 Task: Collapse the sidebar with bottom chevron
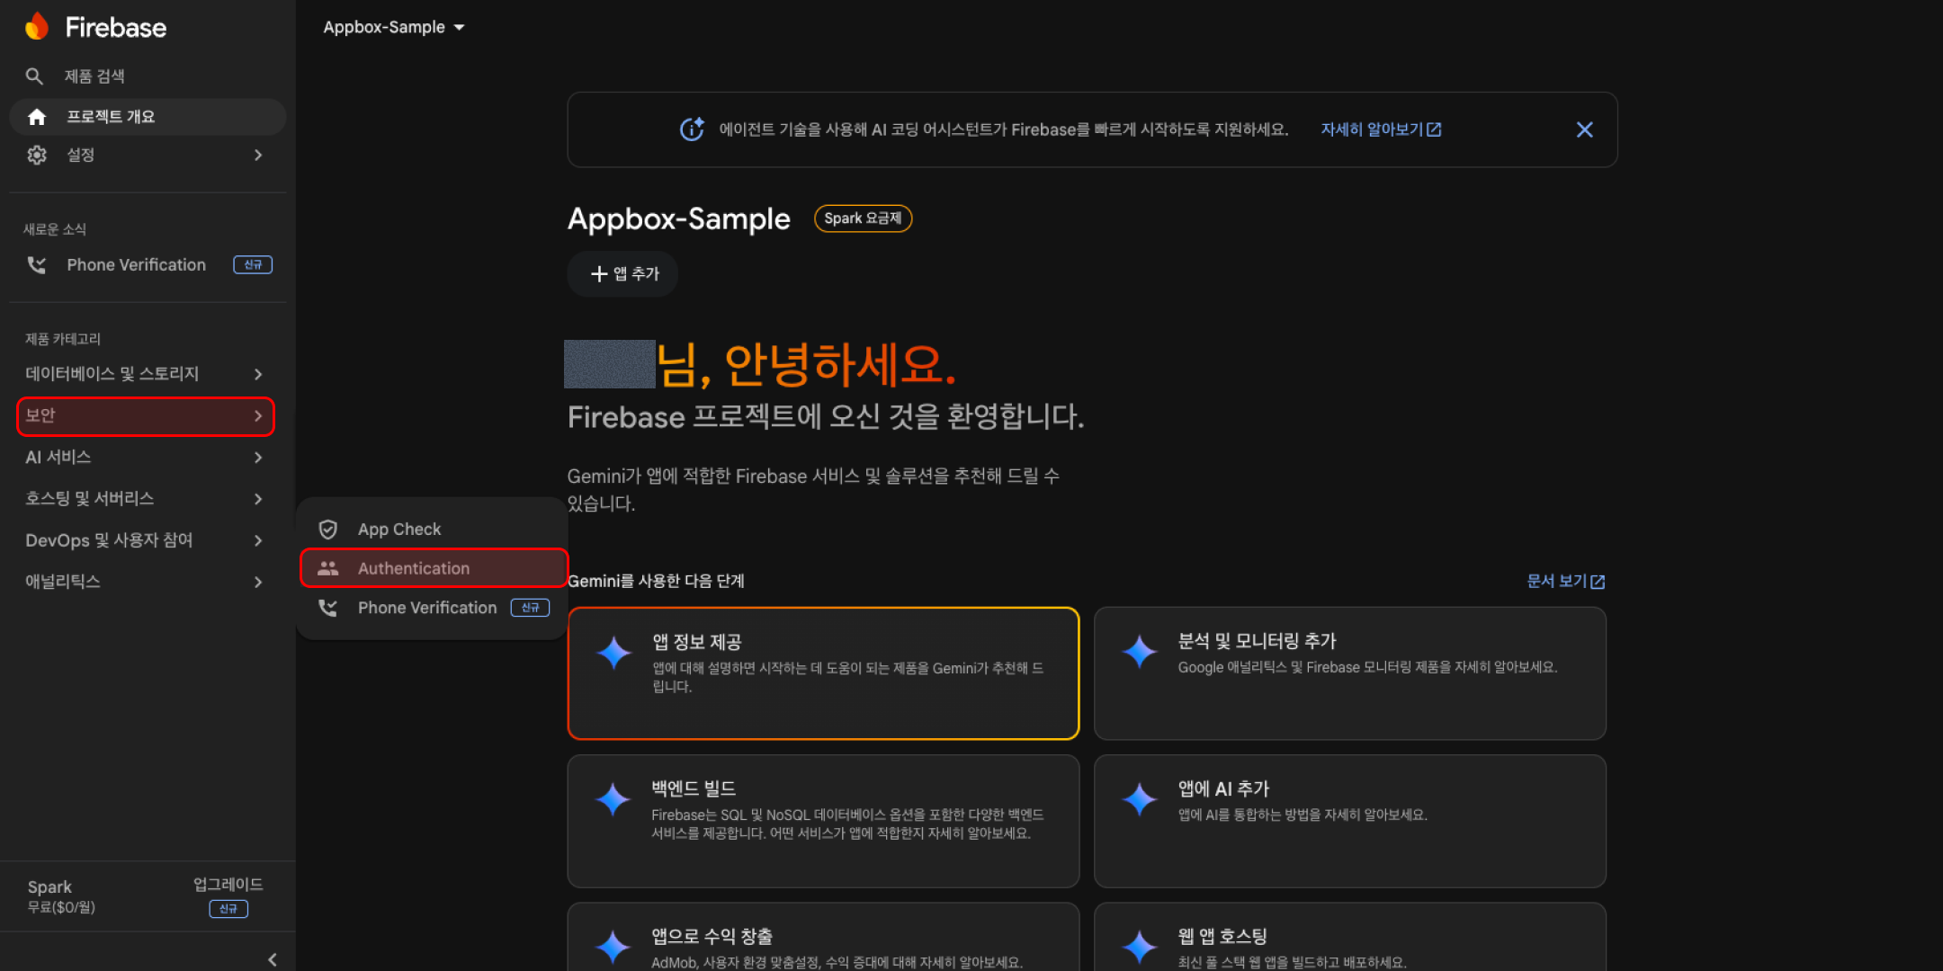pos(273,959)
